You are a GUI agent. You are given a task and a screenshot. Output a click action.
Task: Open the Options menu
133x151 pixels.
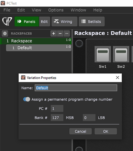[x=56, y=10]
